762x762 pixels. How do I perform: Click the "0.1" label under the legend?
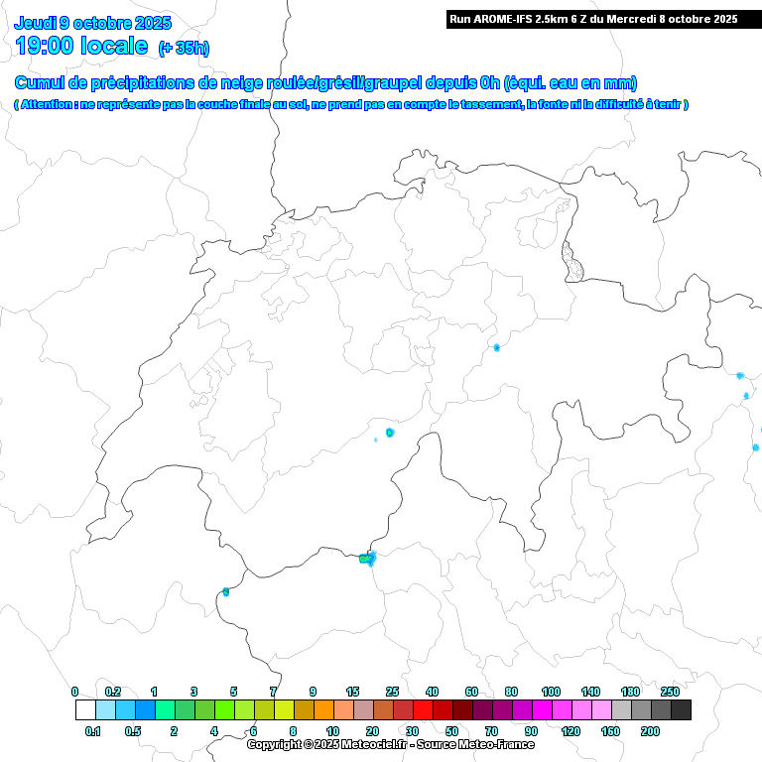coord(93,731)
